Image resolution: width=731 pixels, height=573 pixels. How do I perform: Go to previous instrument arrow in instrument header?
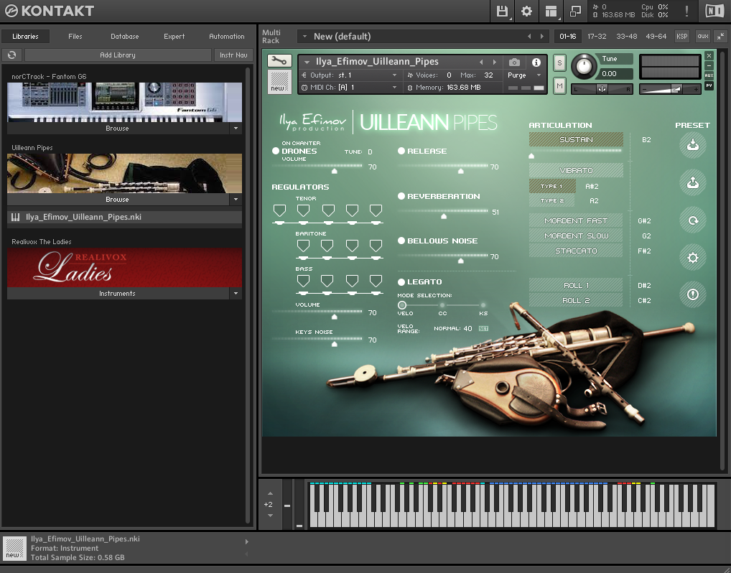click(481, 62)
